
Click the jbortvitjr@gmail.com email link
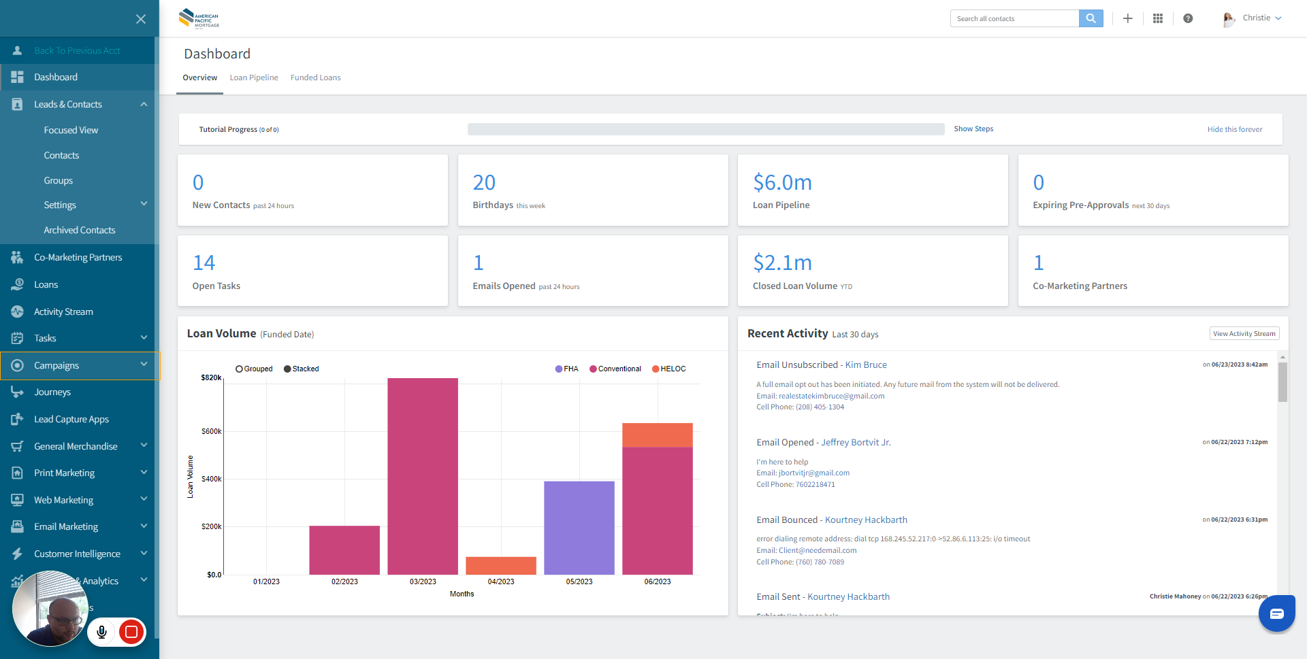click(x=814, y=473)
